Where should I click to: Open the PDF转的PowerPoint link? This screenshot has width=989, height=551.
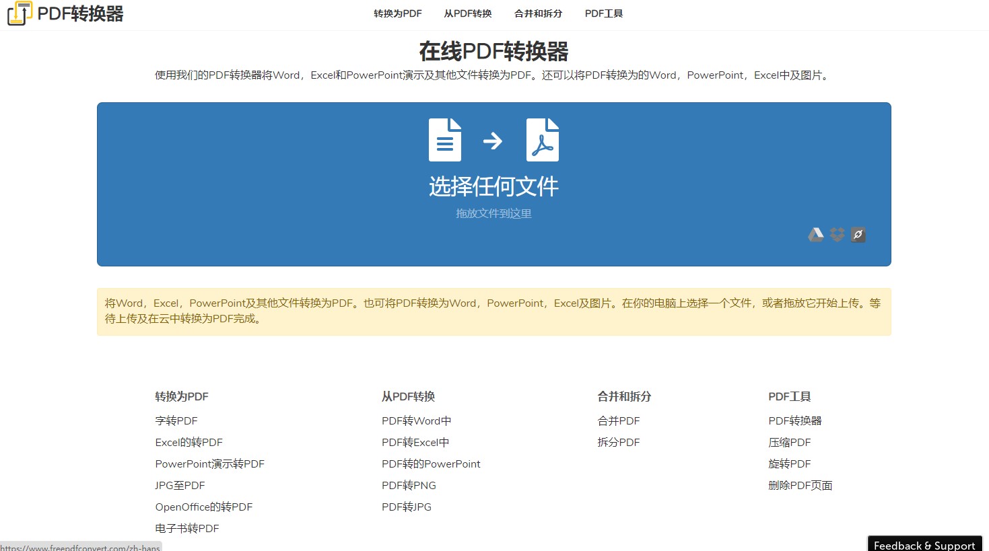[432, 464]
